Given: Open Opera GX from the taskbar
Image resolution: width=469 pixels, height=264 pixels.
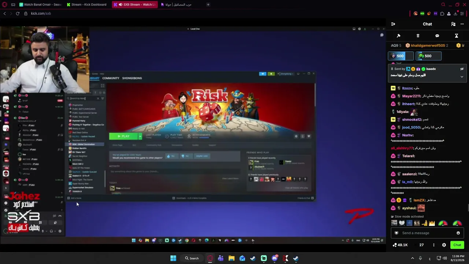Looking at the screenshot, I should (x=210, y=258).
